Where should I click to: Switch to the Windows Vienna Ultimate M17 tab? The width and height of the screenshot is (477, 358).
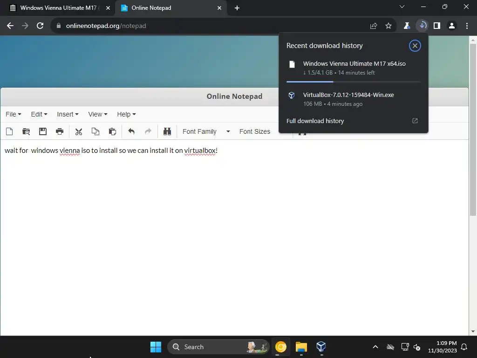point(58,8)
